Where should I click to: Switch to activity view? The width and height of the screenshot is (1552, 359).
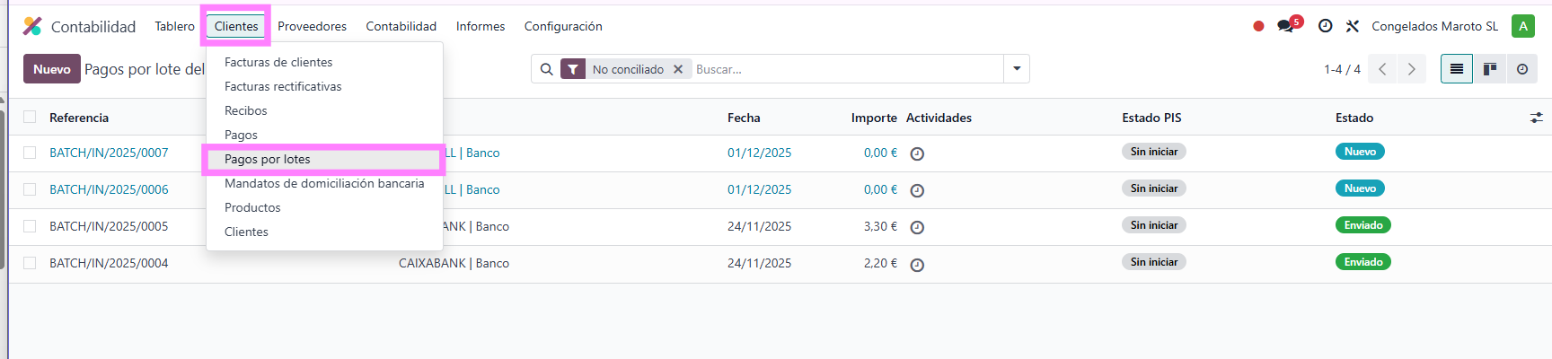pyautogui.click(x=1521, y=69)
